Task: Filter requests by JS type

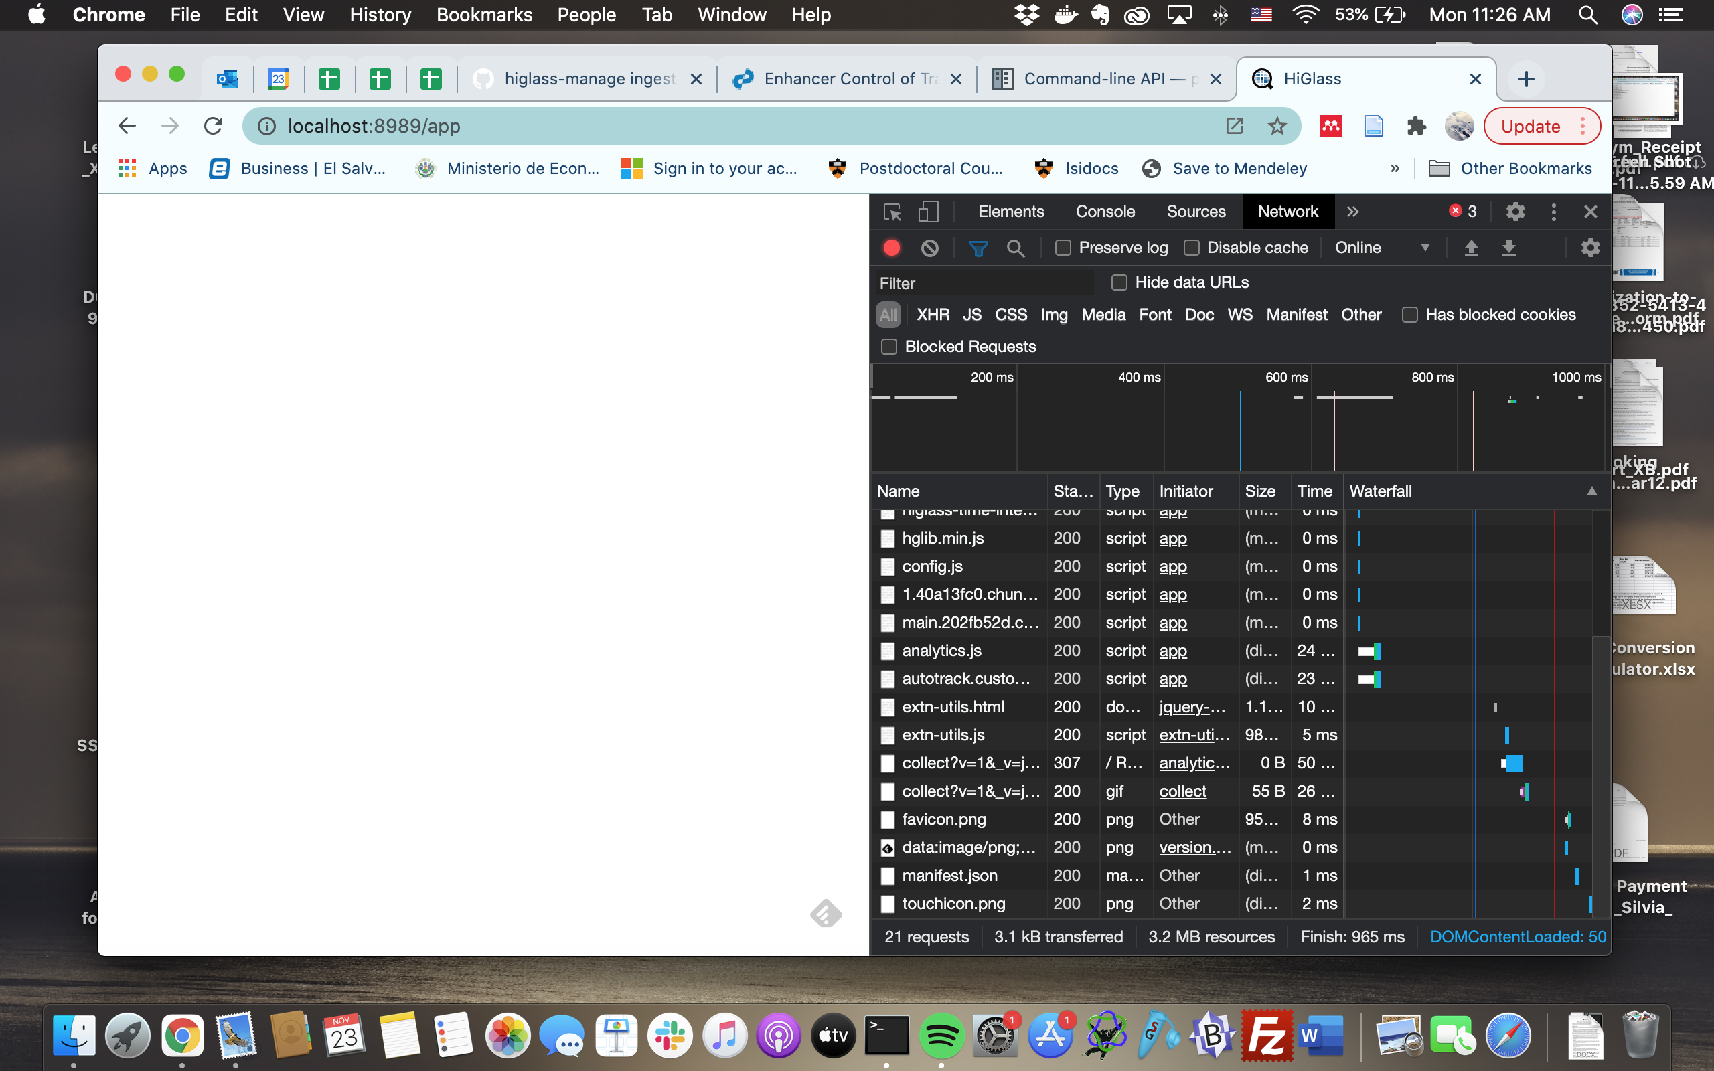Action: 971,315
